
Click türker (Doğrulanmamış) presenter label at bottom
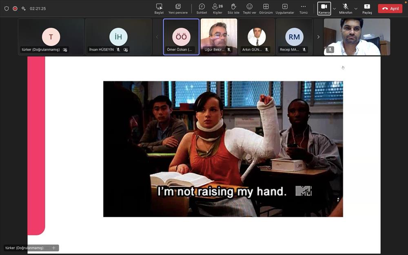(24, 248)
